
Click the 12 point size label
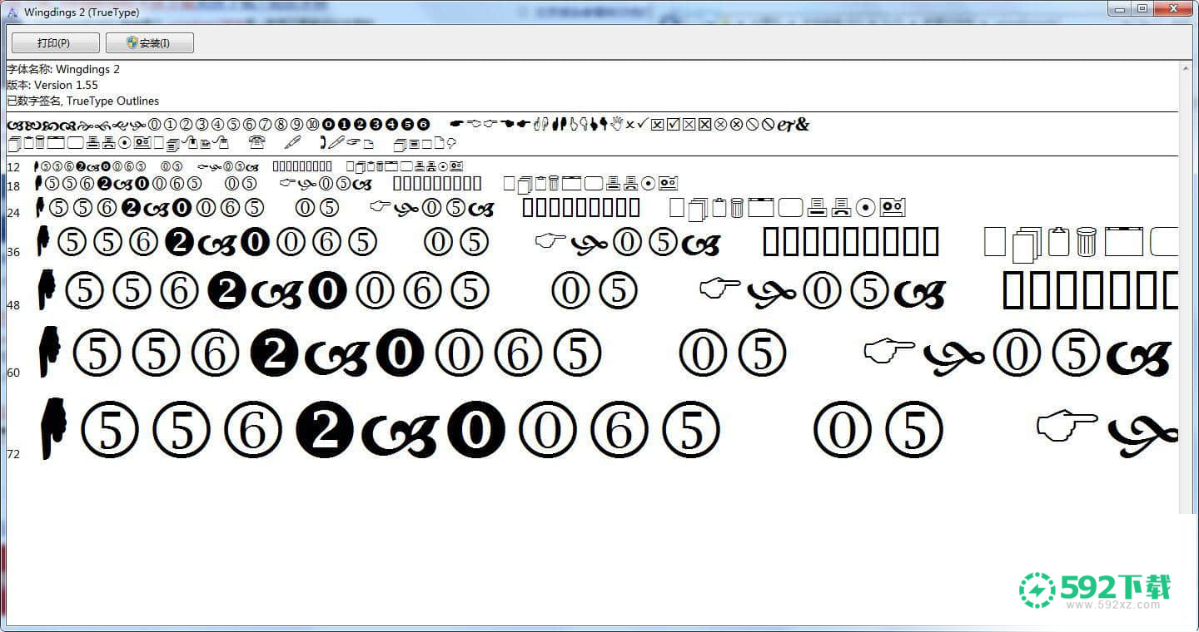click(x=13, y=167)
